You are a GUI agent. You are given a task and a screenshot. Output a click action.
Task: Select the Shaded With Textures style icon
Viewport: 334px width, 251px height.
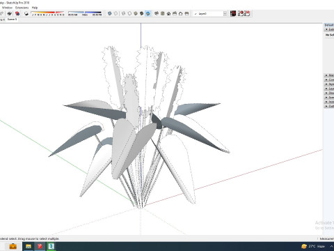coord(142,13)
